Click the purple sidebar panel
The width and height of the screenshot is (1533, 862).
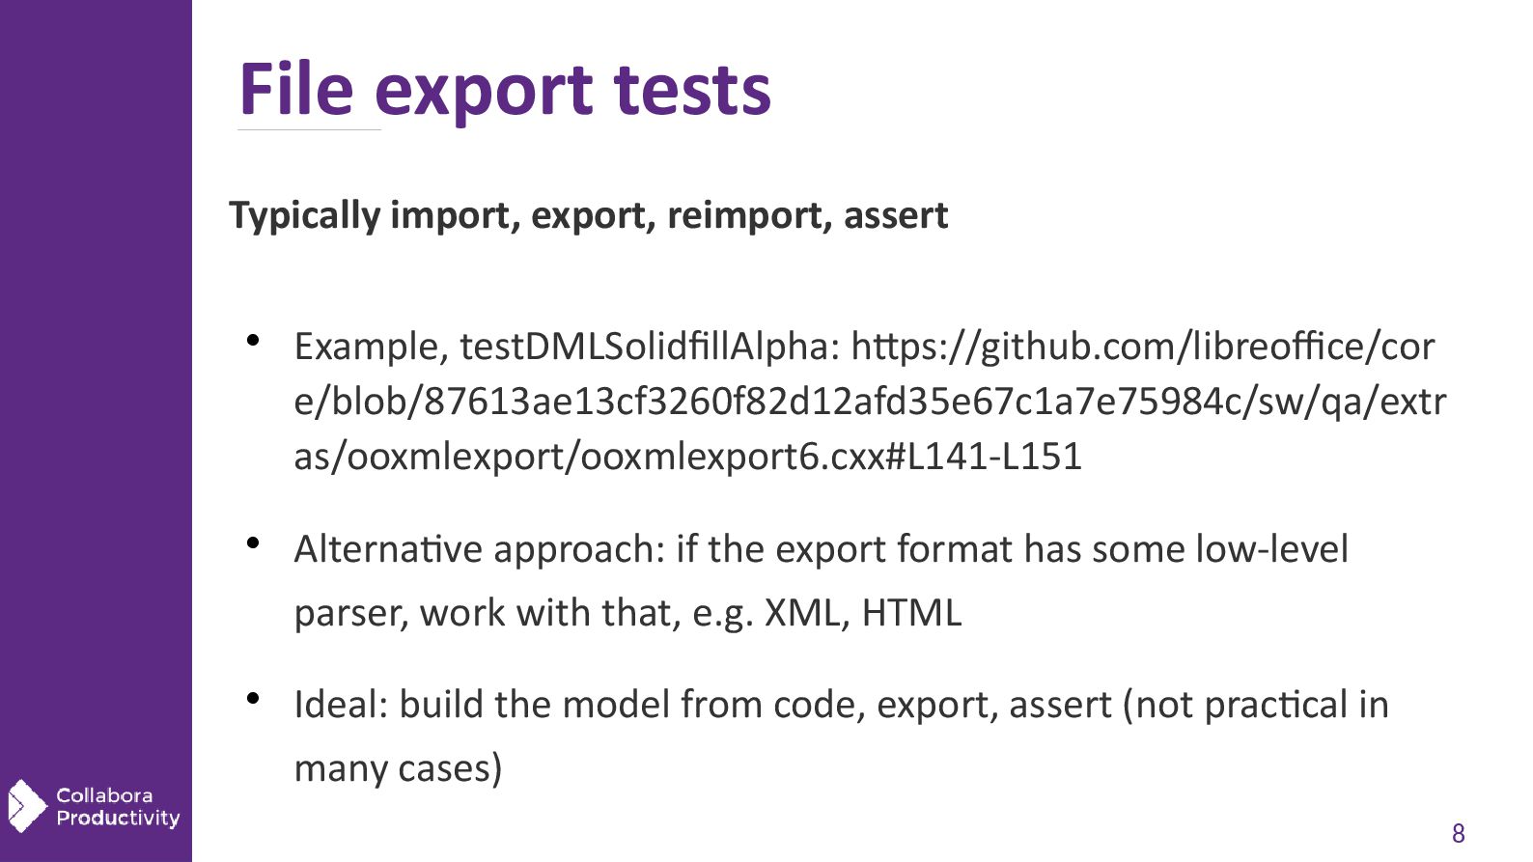(96, 386)
